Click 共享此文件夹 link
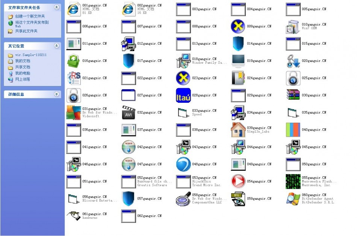This screenshot has width=357, height=236. click(26, 31)
